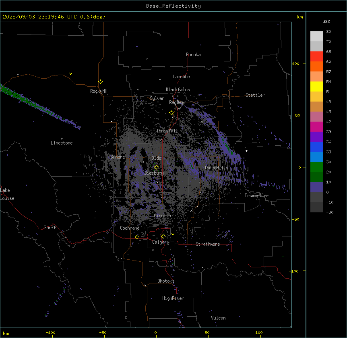Click the purple 39 dBZ legend swatch
Screen dimensions: 347x338
point(316,136)
